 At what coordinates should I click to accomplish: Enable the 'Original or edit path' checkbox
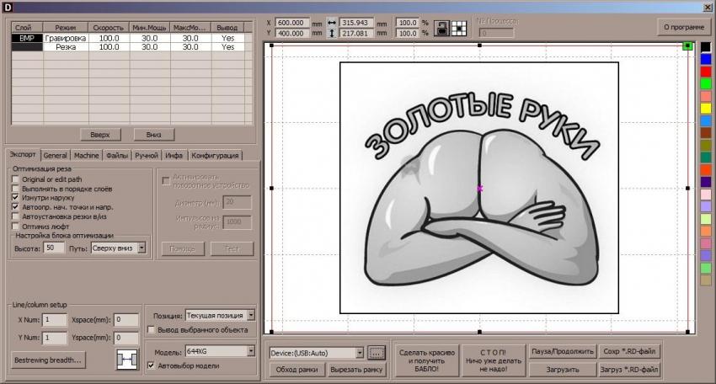click(16, 179)
